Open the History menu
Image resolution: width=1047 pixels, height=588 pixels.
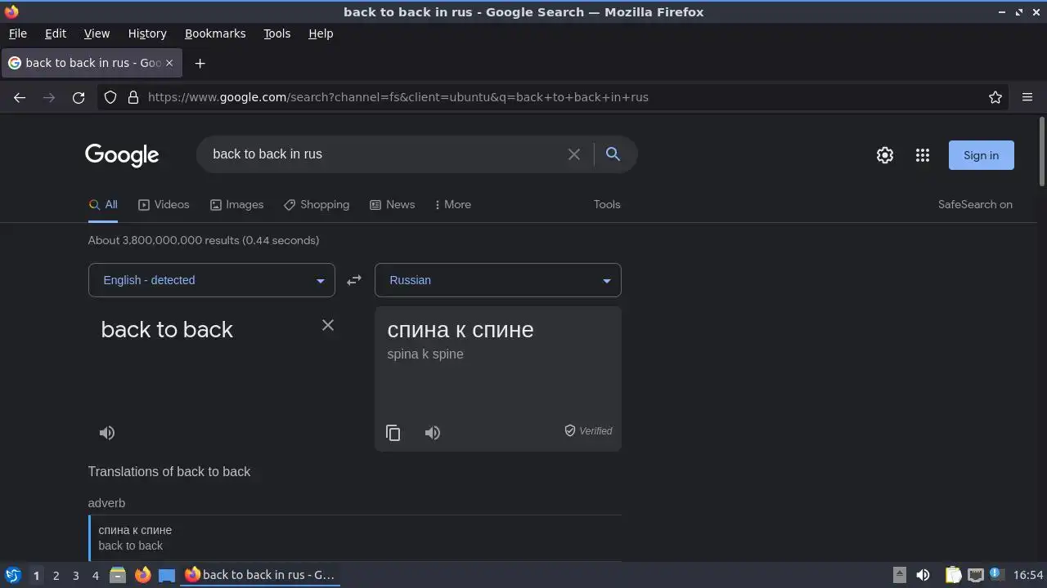click(147, 33)
